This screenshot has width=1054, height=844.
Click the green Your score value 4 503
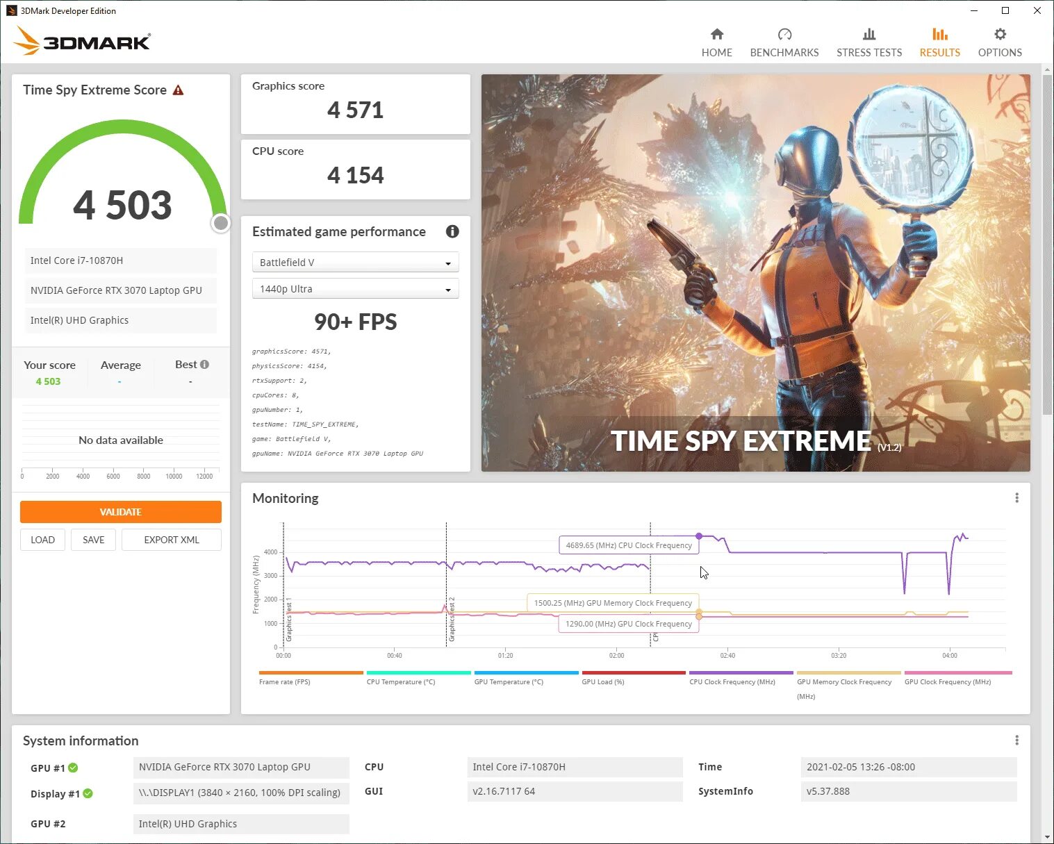point(48,381)
